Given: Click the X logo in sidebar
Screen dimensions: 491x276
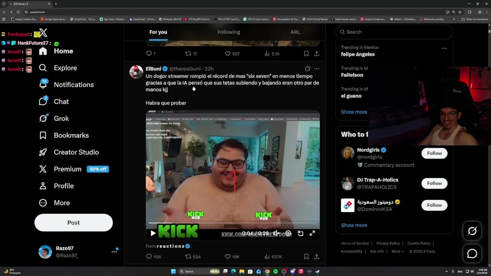Looking at the screenshot, I should coord(43,33).
